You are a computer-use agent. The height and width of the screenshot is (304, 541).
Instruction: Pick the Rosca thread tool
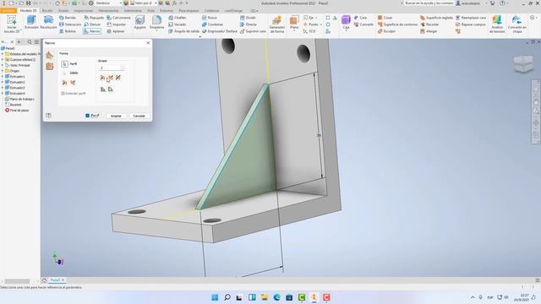click(x=210, y=18)
